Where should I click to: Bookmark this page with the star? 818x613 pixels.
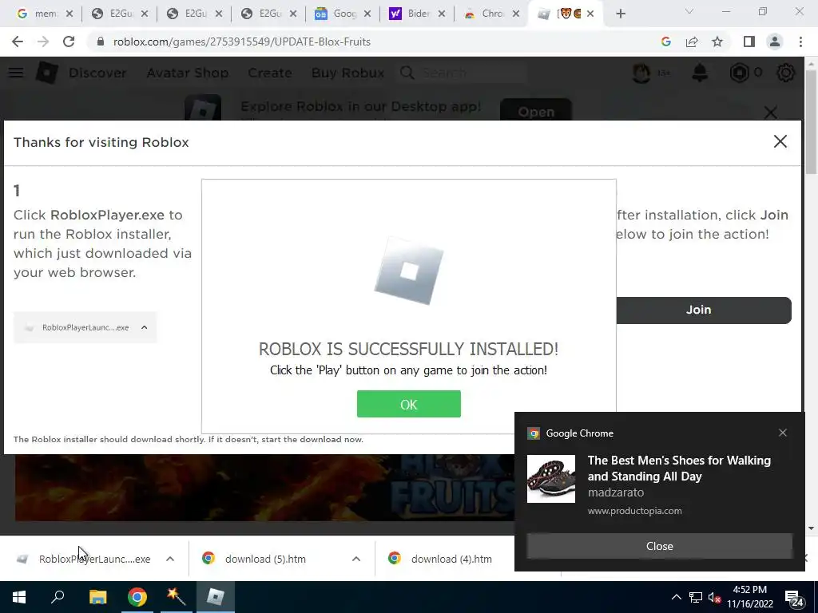[x=717, y=42]
